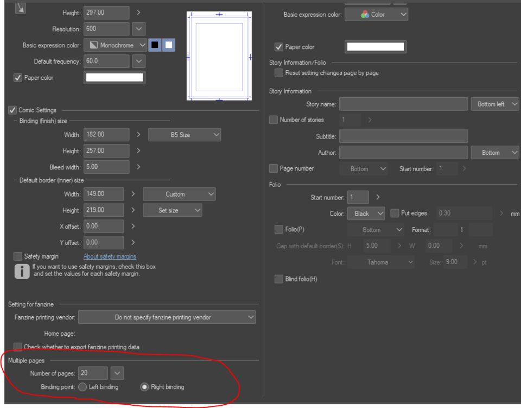Click the arrow beside the Height 297.00 field
Viewport: 521px width, 408px height.
138,12
